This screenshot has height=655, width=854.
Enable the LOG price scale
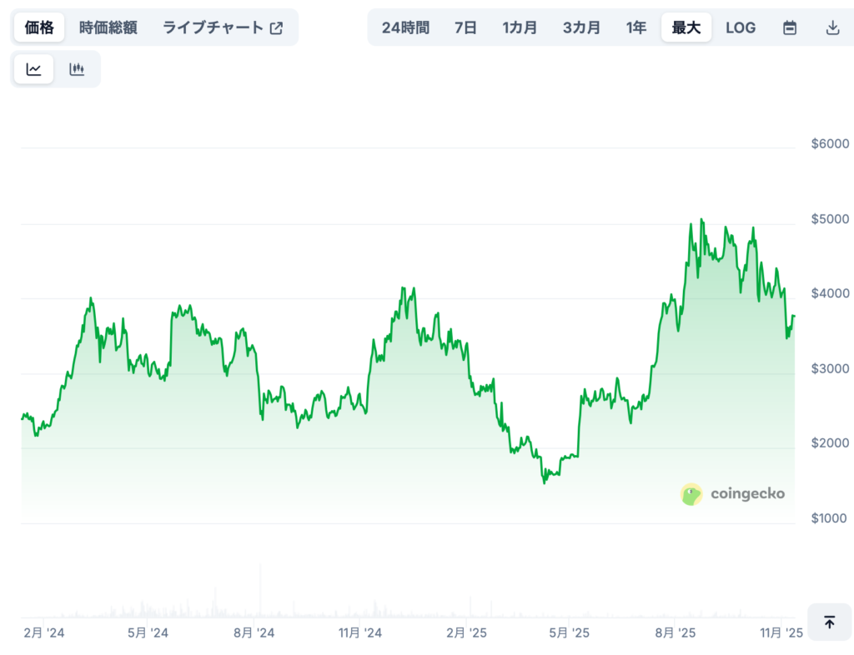click(x=741, y=27)
